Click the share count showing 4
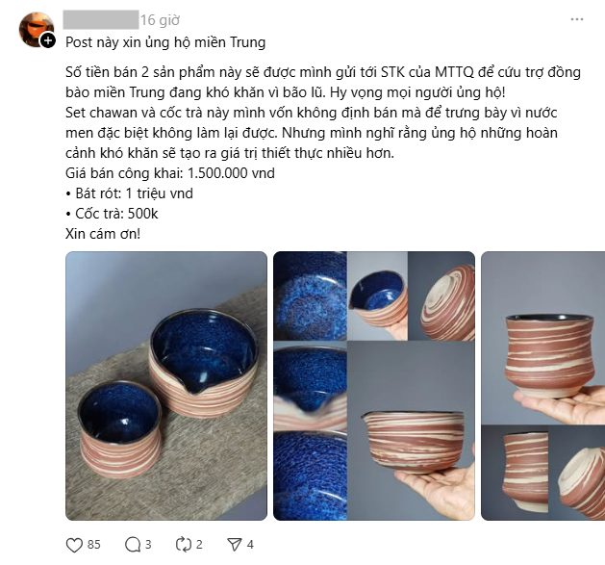This screenshot has width=605, height=565. pyautogui.click(x=250, y=545)
